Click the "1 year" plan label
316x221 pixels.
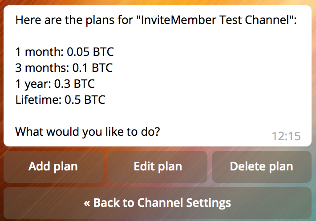point(33,84)
